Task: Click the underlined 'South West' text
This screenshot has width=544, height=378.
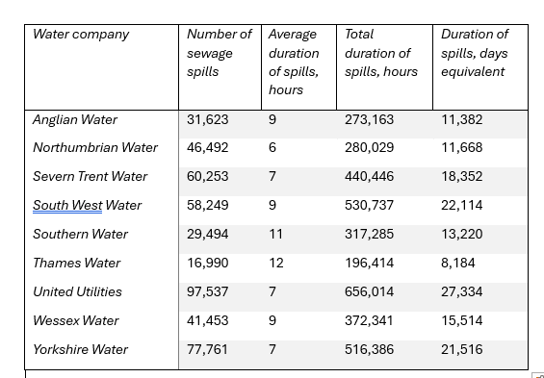Action: (67, 205)
